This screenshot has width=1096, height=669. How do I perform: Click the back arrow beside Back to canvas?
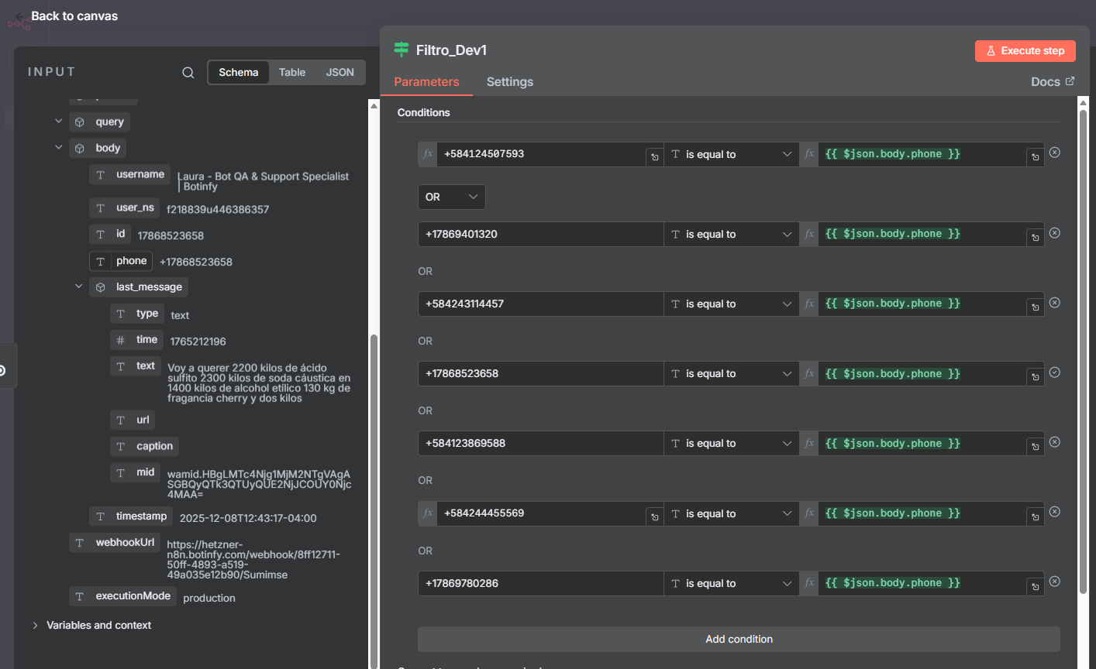(19, 16)
